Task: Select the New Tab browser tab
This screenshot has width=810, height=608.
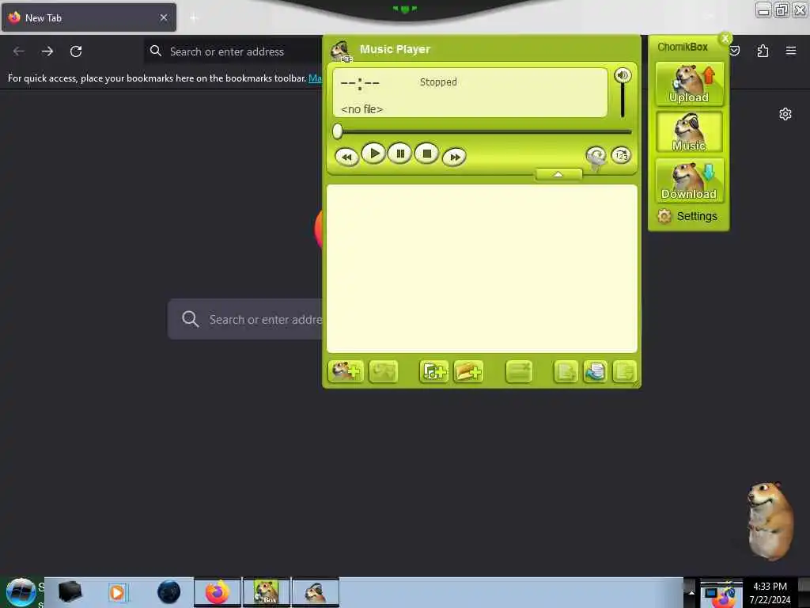Action: (x=89, y=17)
